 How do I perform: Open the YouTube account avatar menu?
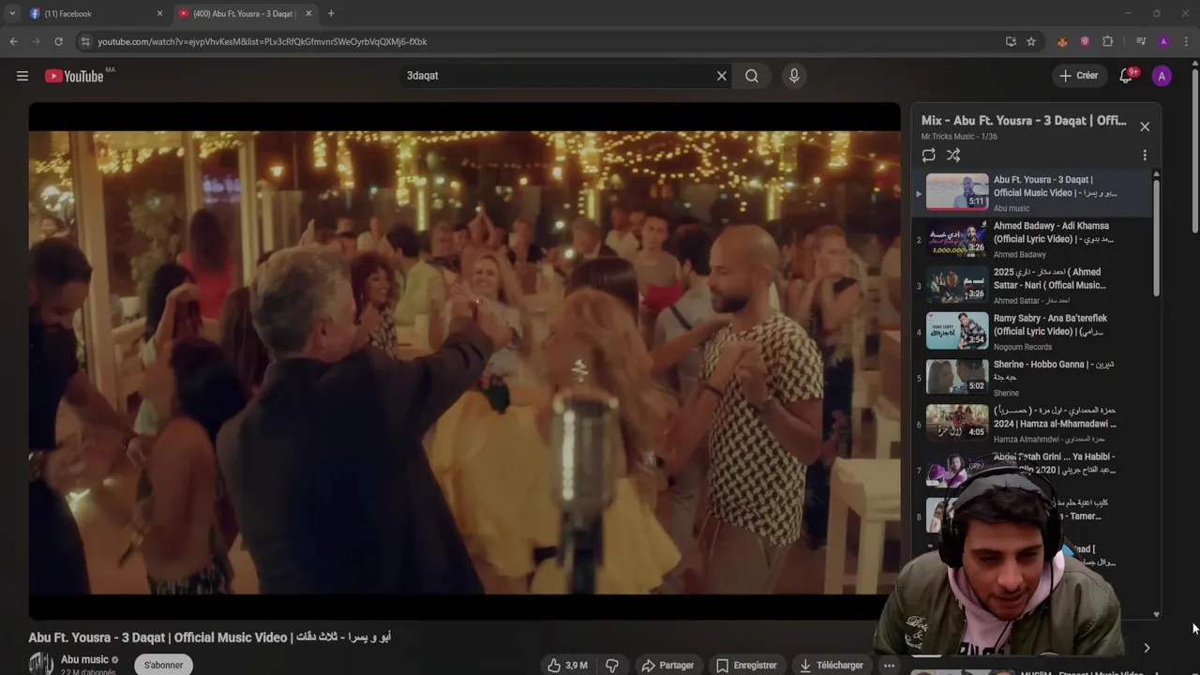pos(1162,76)
